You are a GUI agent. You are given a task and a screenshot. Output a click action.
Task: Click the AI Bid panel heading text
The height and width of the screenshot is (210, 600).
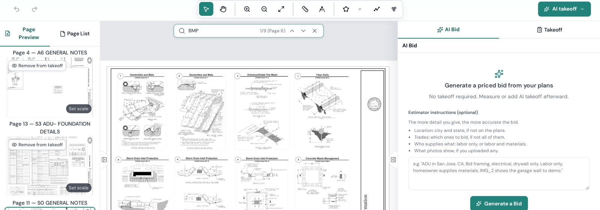click(x=409, y=46)
